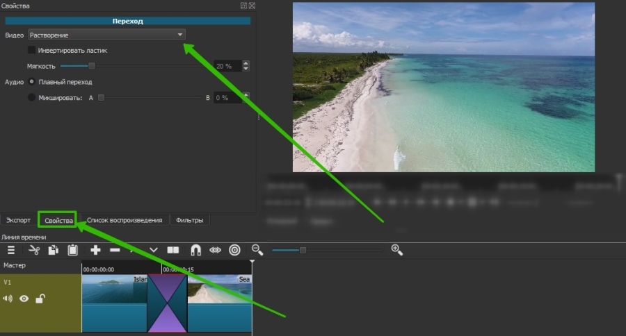This screenshot has width=626, height=336.
Task: Click the copy icon in timeline toolbar
Action: pyautogui.click(x=53, y=250)
